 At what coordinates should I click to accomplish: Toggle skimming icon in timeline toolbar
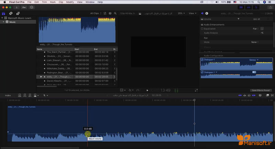tap(240, 95)
